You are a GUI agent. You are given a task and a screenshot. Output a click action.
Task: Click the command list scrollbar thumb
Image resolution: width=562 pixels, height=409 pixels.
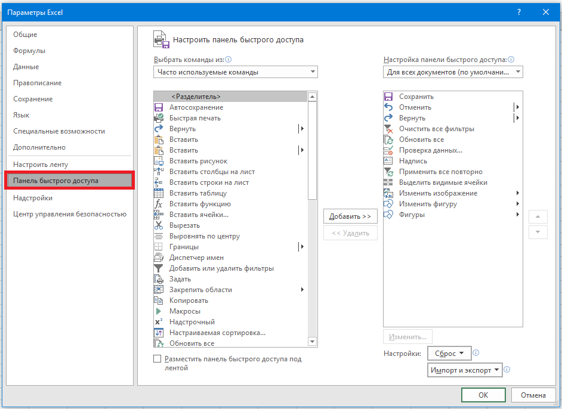(312, 150)
